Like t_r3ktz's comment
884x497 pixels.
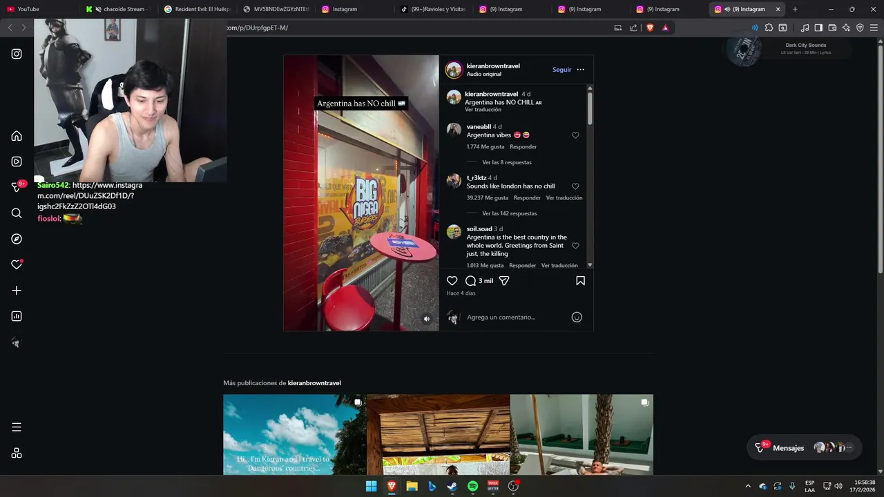click(575, 186)
